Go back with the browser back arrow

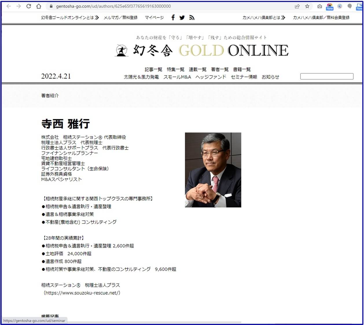tap(9, 6)
